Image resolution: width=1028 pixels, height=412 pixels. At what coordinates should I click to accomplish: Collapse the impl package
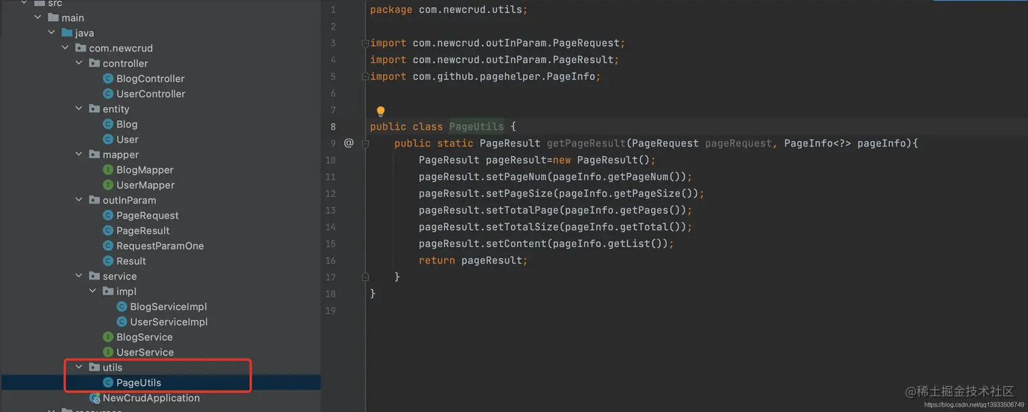(92, 291)
